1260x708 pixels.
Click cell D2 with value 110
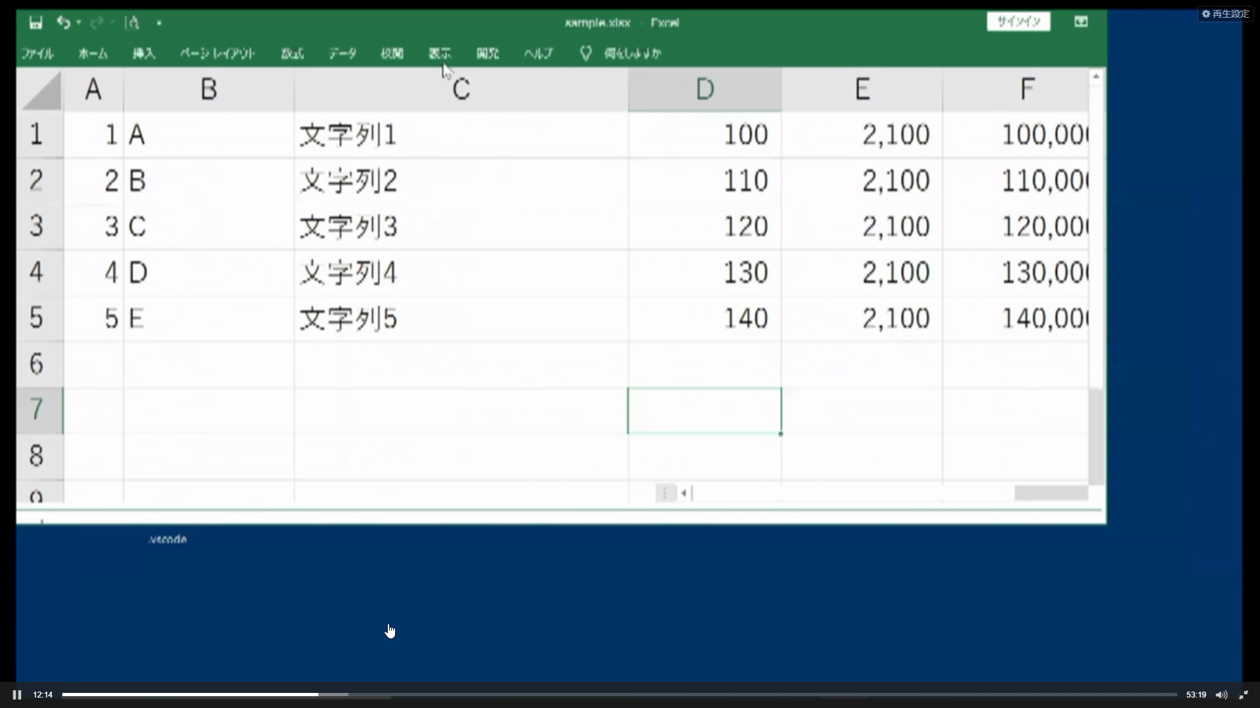(x=704, y=180)
